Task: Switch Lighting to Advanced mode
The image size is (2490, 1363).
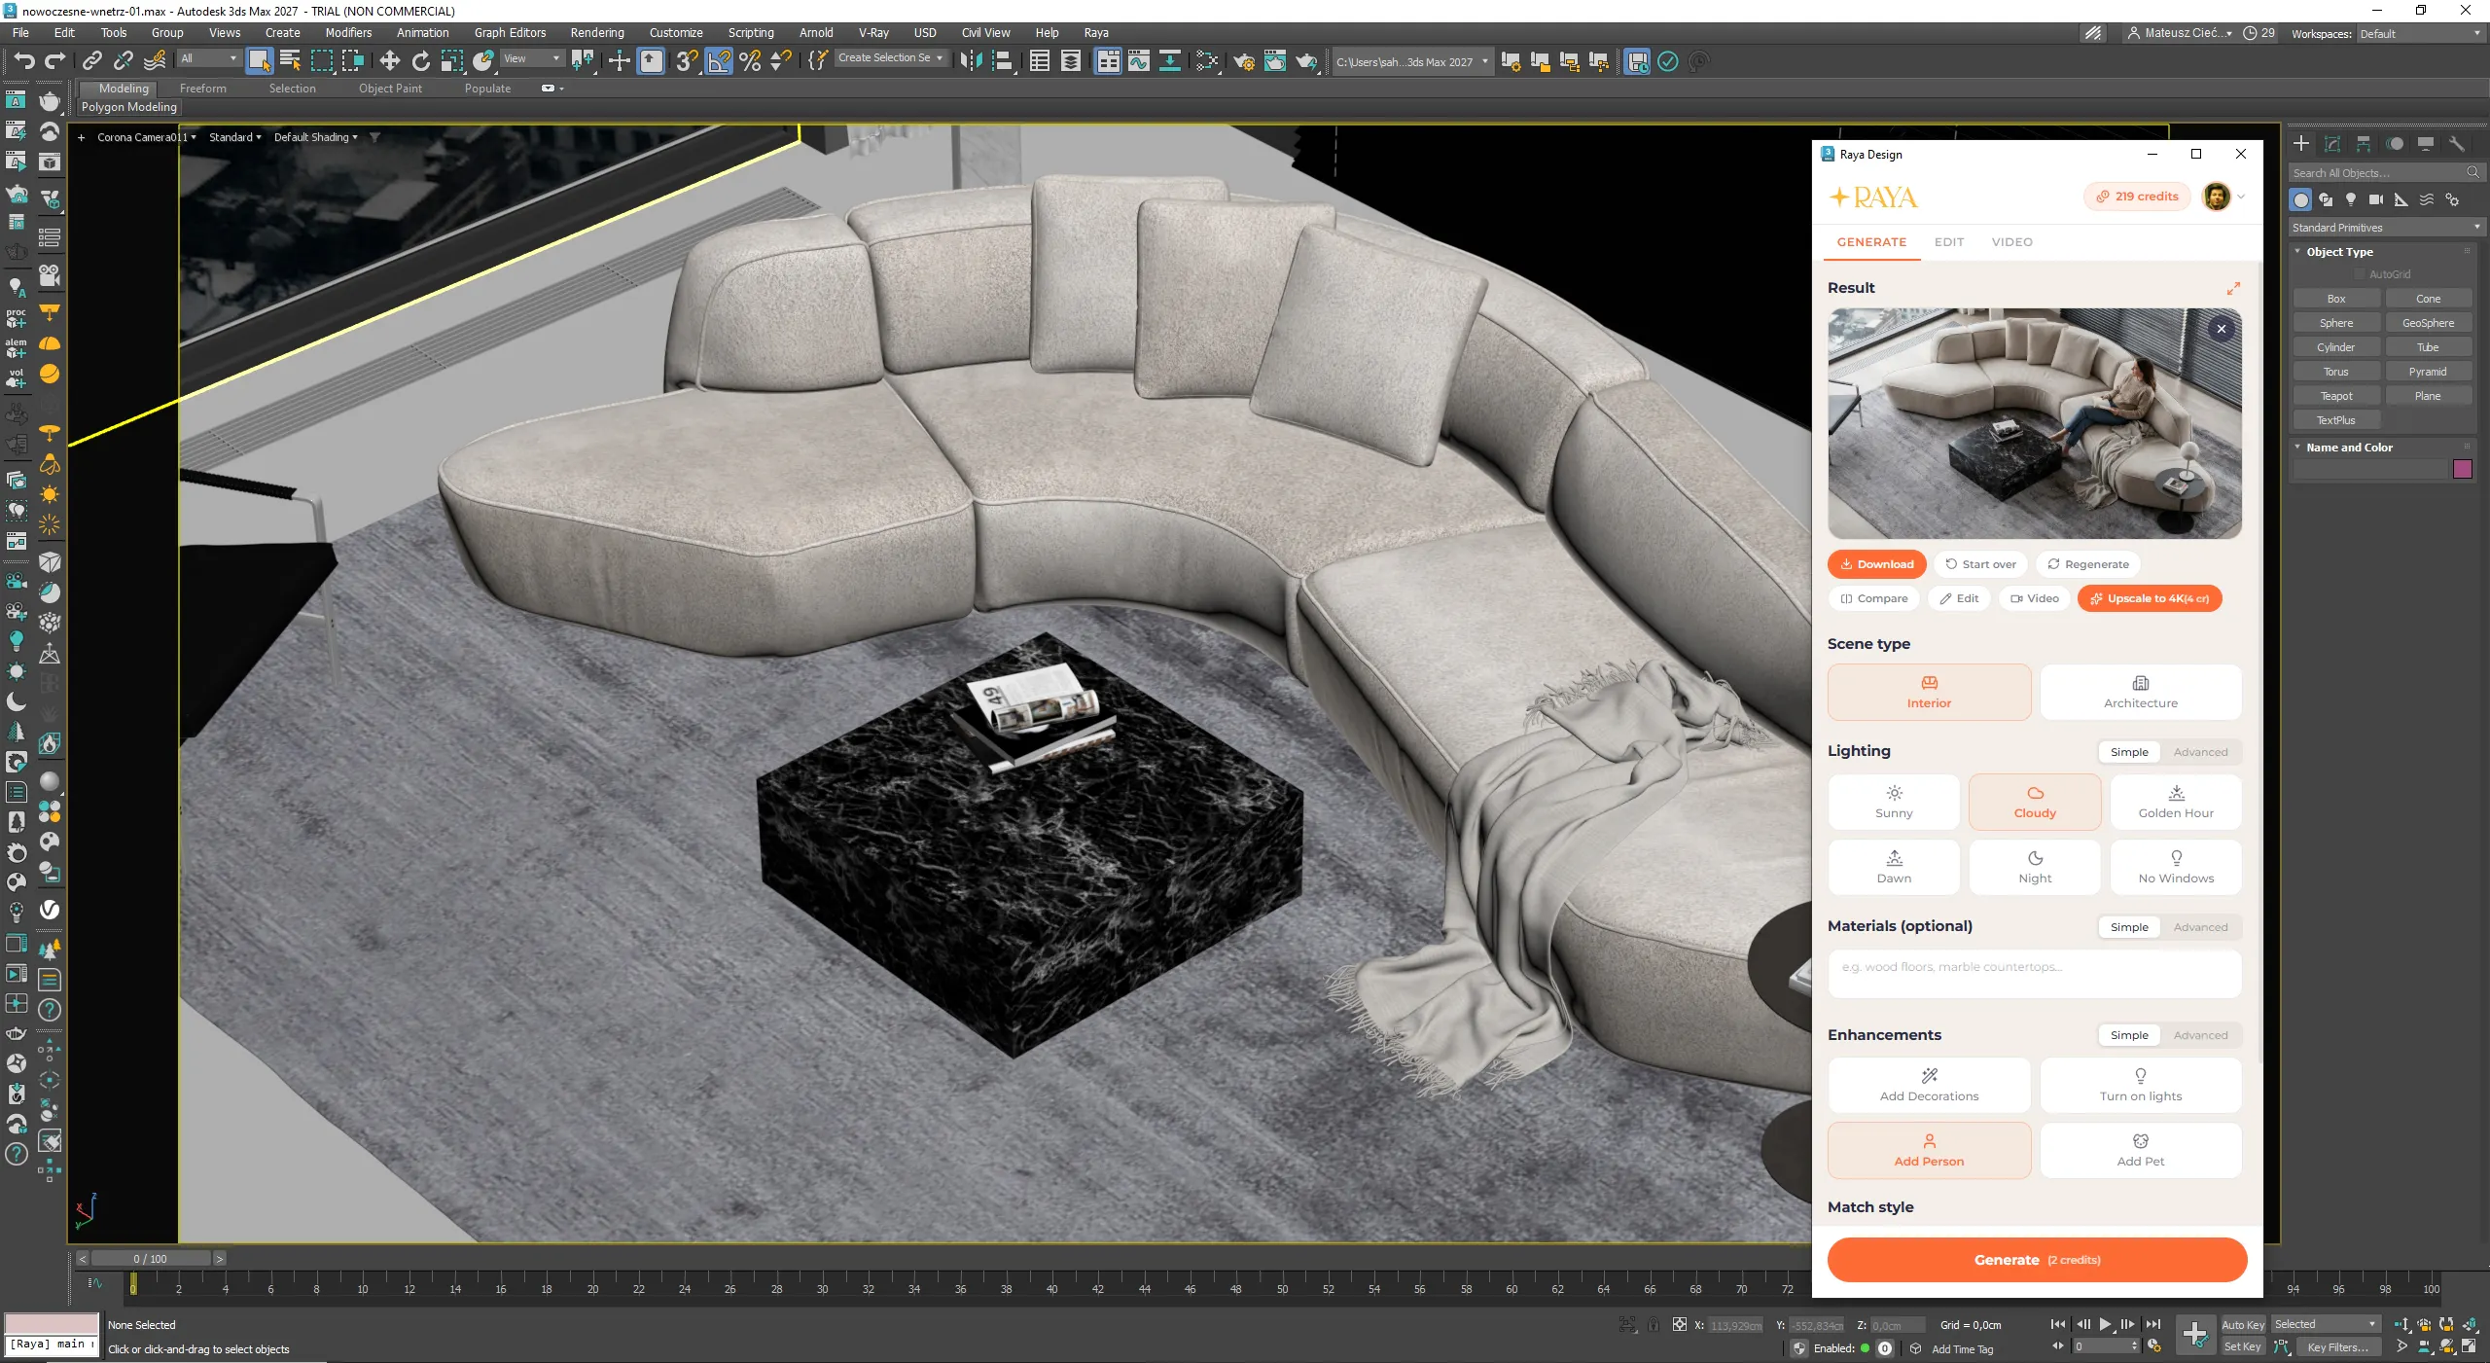Action: coord(2200,752)
